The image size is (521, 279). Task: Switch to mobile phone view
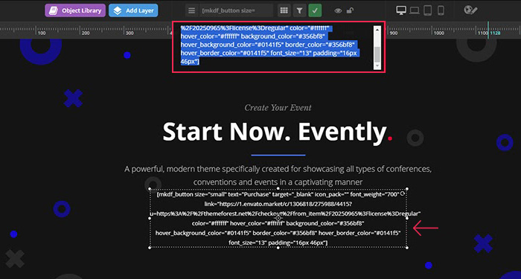pyautogui.click(x=441, y=10)
